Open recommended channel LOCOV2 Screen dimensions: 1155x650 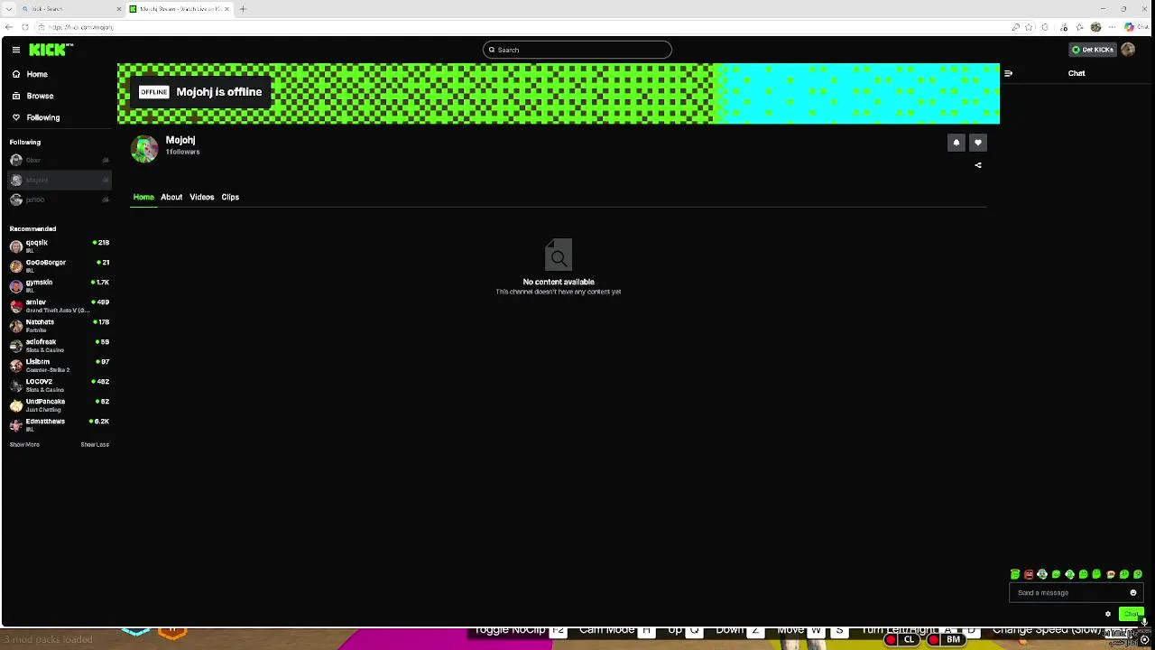pos(60,385)
